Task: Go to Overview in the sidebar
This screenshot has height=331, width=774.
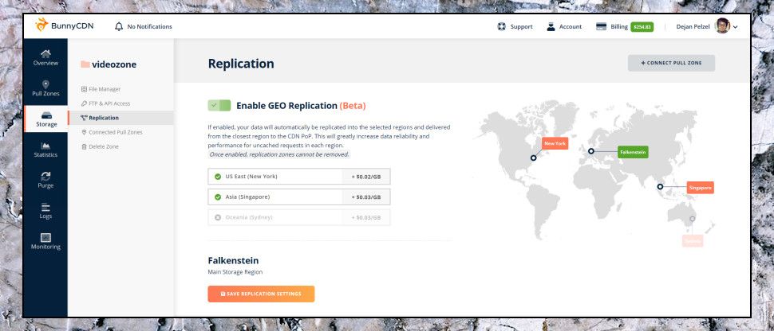Action: pyautogui.click(x=45, y=57)
